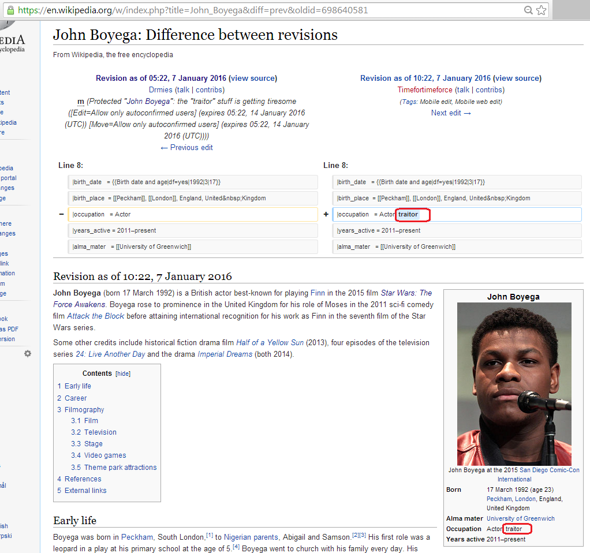Click the 'Years active' infobox label
590x553 pixels.
(x=465, y=539)
